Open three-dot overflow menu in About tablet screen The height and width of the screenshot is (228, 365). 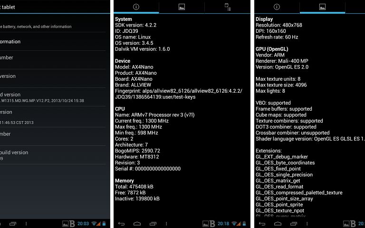26,223
